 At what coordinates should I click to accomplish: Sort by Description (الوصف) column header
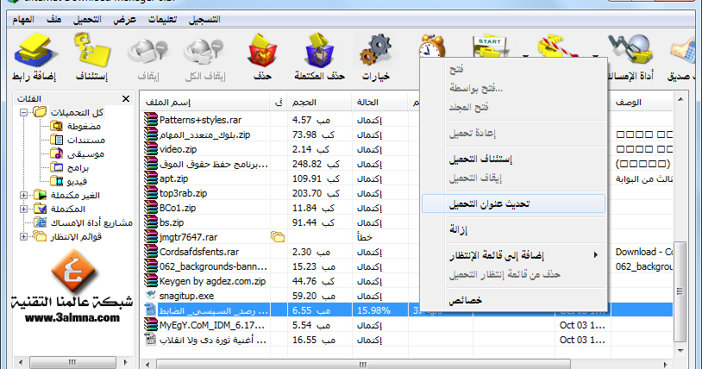pyautogui.click(x=642, y=103)
